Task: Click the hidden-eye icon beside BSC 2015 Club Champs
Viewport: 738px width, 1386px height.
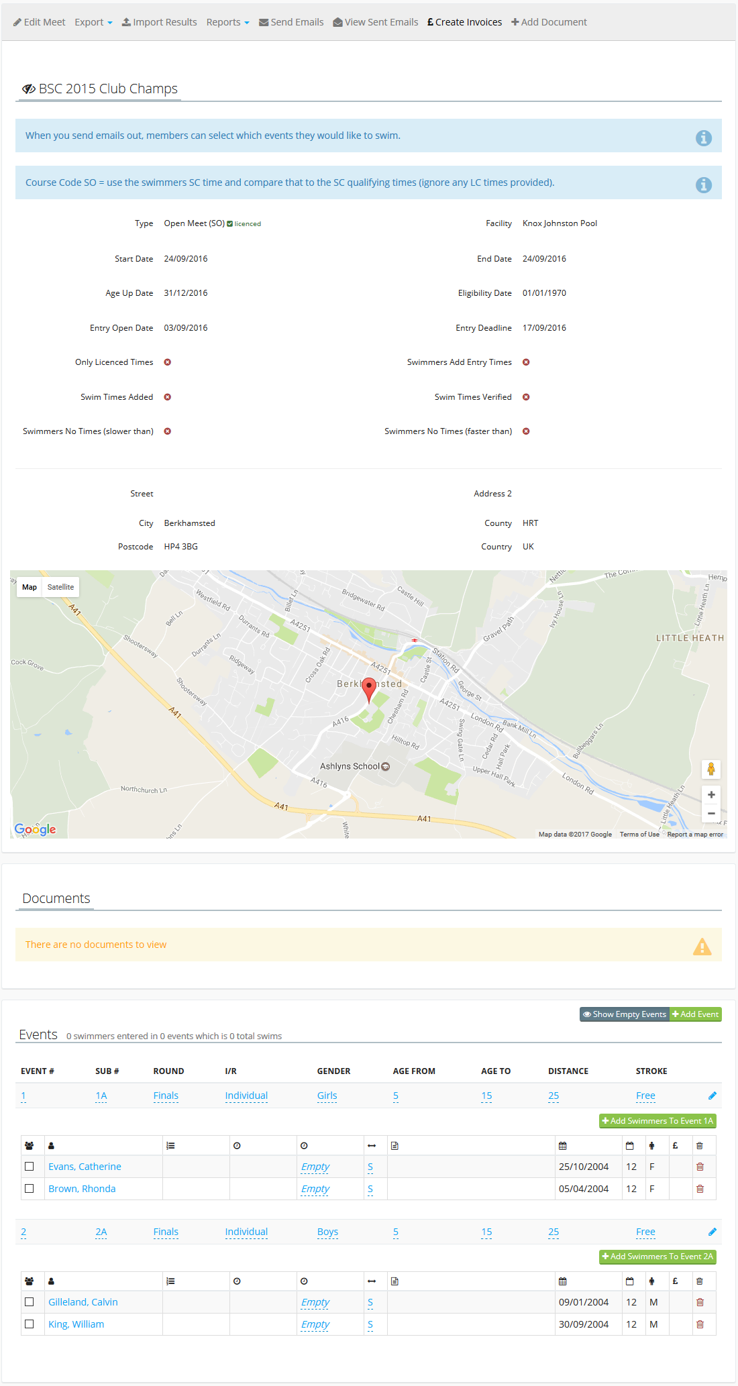Action: tap(29, 89)
